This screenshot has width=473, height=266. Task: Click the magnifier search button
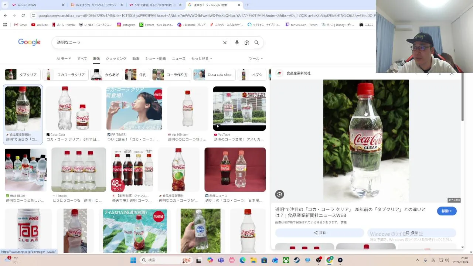[x=256, y=42]
